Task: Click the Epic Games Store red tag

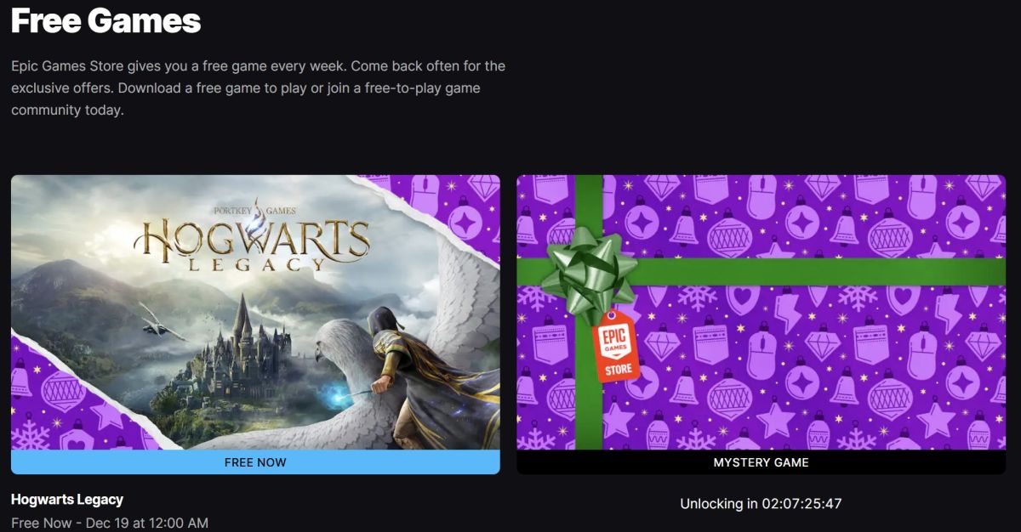Action: 614,346
